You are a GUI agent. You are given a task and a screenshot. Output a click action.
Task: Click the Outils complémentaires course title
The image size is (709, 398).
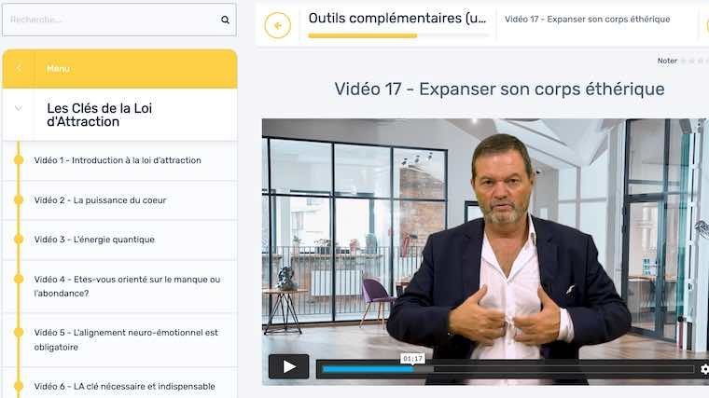[397, 19]
